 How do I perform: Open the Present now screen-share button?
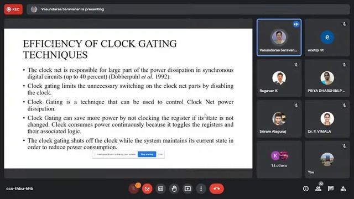point(188,188)
